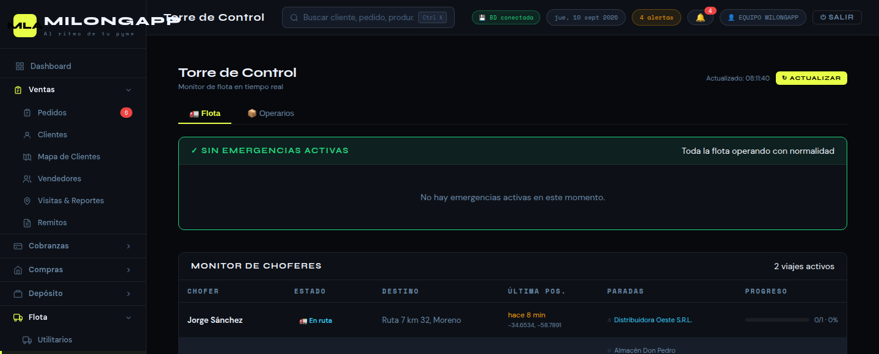Click Jorge Sánchez progress bar
This screenshot has width=879, height=354.
777,320
